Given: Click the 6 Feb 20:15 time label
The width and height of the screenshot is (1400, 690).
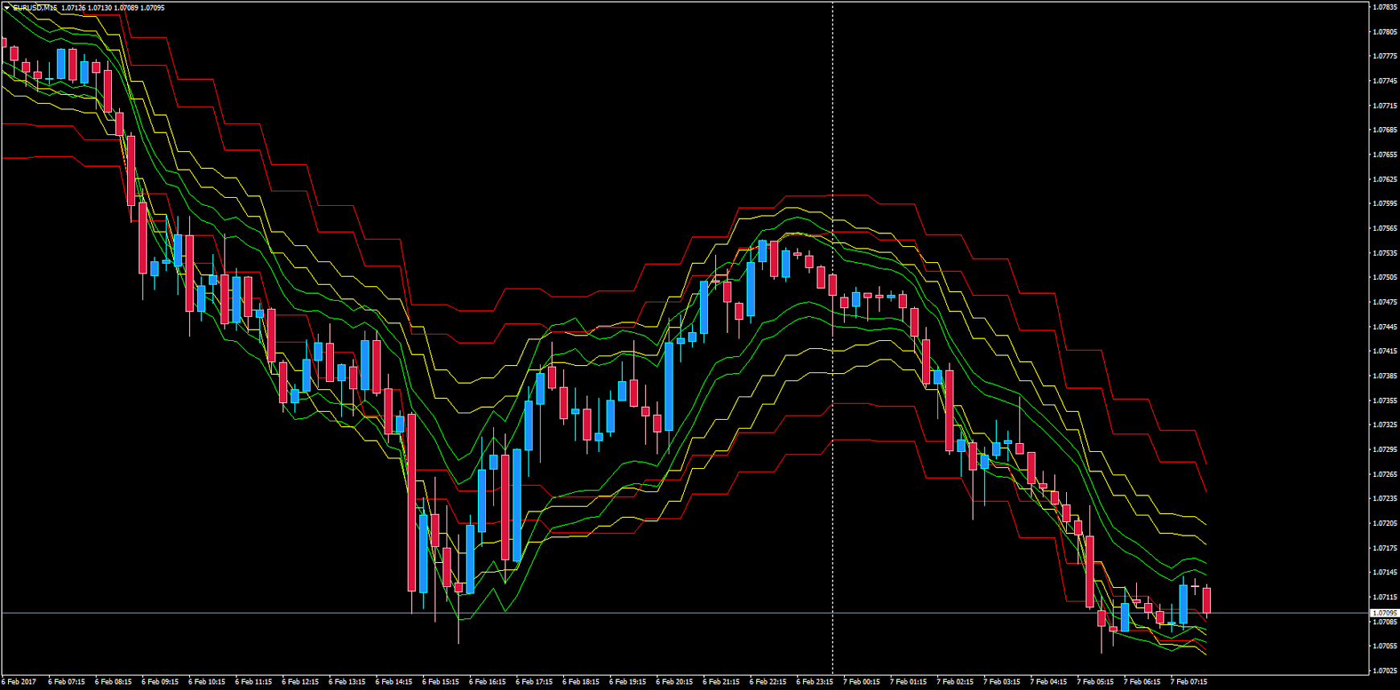Looking at the screenshot, I should click(674, 682).
